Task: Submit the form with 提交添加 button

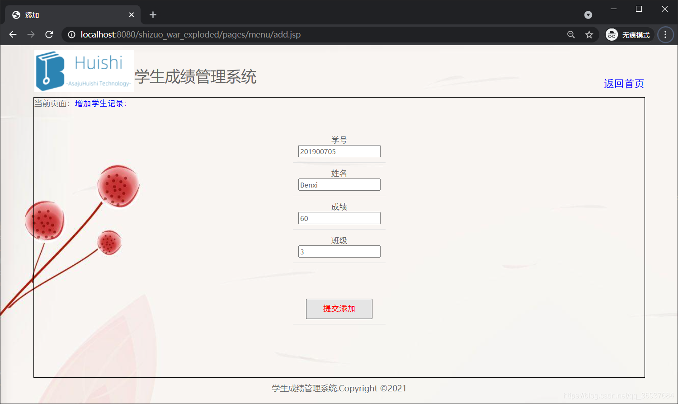Action: [339, 309]
